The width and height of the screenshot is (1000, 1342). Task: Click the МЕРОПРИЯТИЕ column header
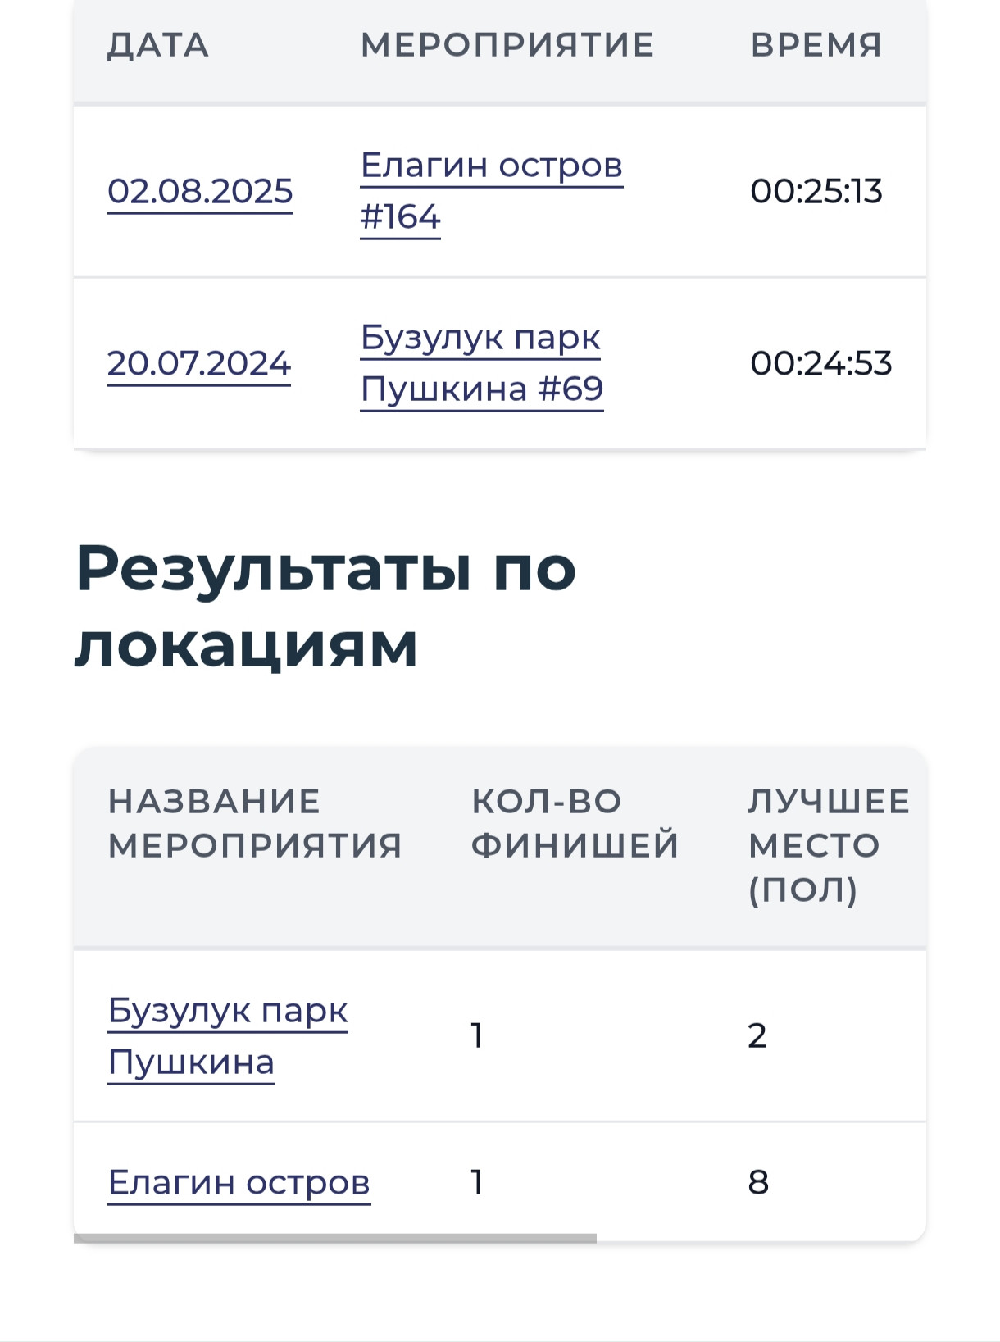click(507, 45)
